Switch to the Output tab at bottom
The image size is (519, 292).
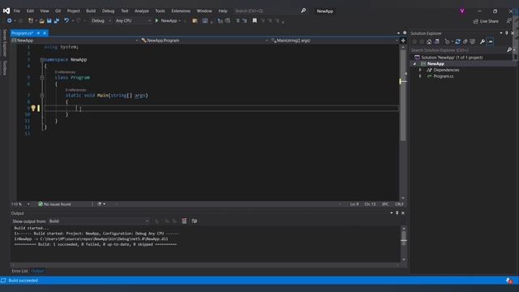[x=37, y=271]
